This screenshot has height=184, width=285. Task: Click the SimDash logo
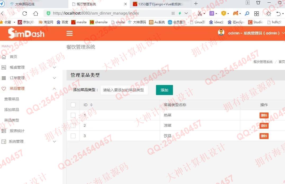point(26,33)
